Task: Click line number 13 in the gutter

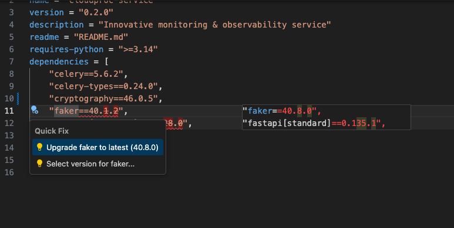Action: [x=9, y=135]
